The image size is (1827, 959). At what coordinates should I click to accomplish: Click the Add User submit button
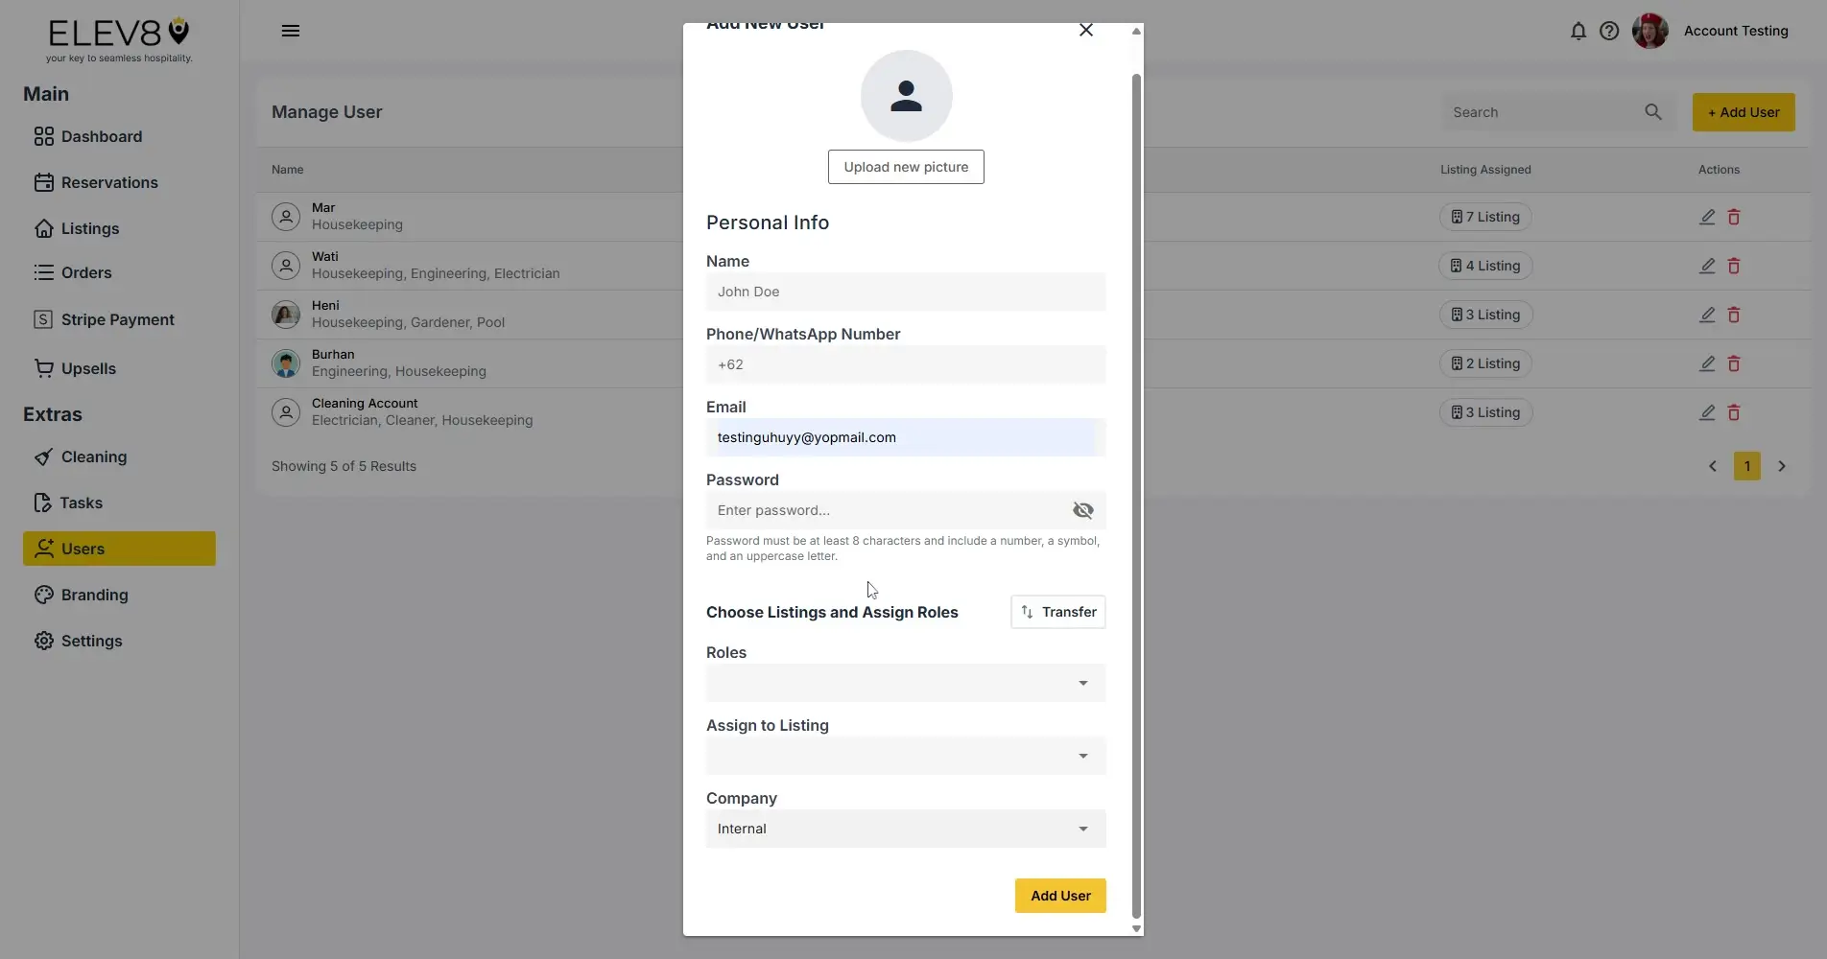[1059, 896]
